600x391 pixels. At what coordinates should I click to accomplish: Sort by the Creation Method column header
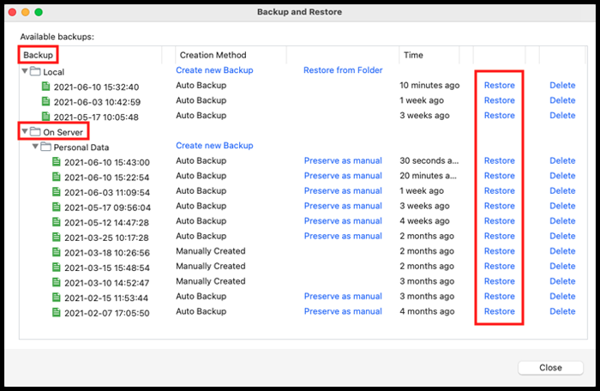213,55
